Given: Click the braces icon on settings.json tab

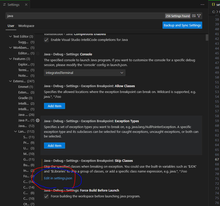Looking at the screenshot, I should click(x=214, y=4).
